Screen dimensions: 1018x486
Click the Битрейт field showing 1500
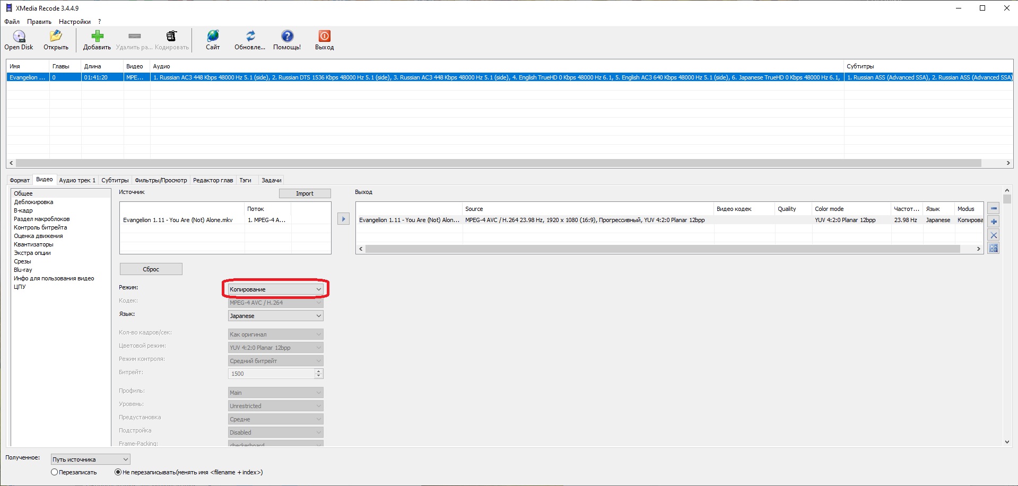272,374
